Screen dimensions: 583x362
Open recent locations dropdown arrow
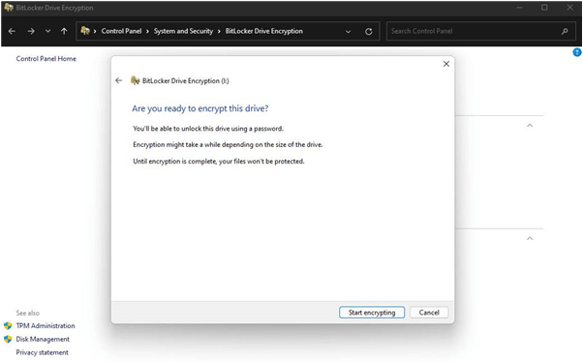coord(48,31)
